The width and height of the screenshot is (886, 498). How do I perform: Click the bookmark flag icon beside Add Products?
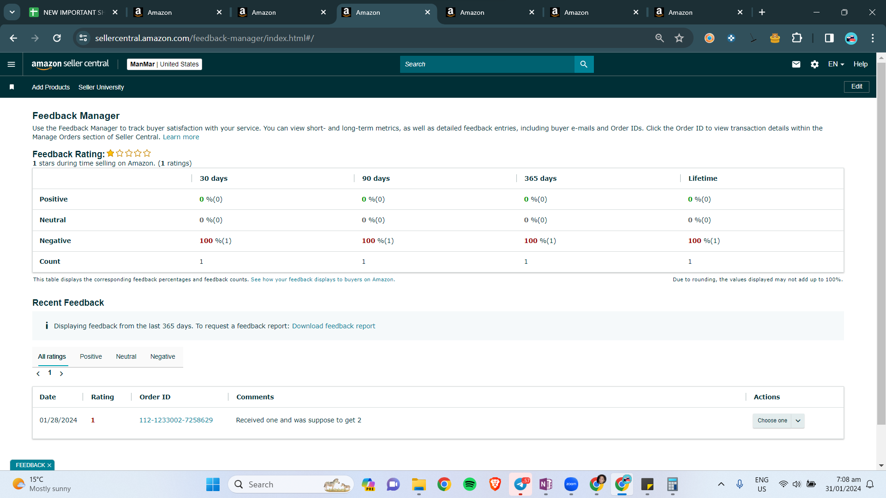(x=12, y=87)
